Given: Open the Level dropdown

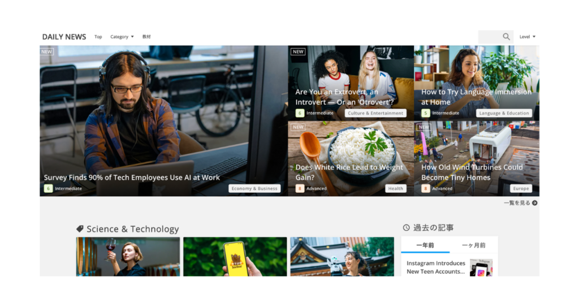Looking at the screenshot, I should pyautogui.click(x=527, y=37).
